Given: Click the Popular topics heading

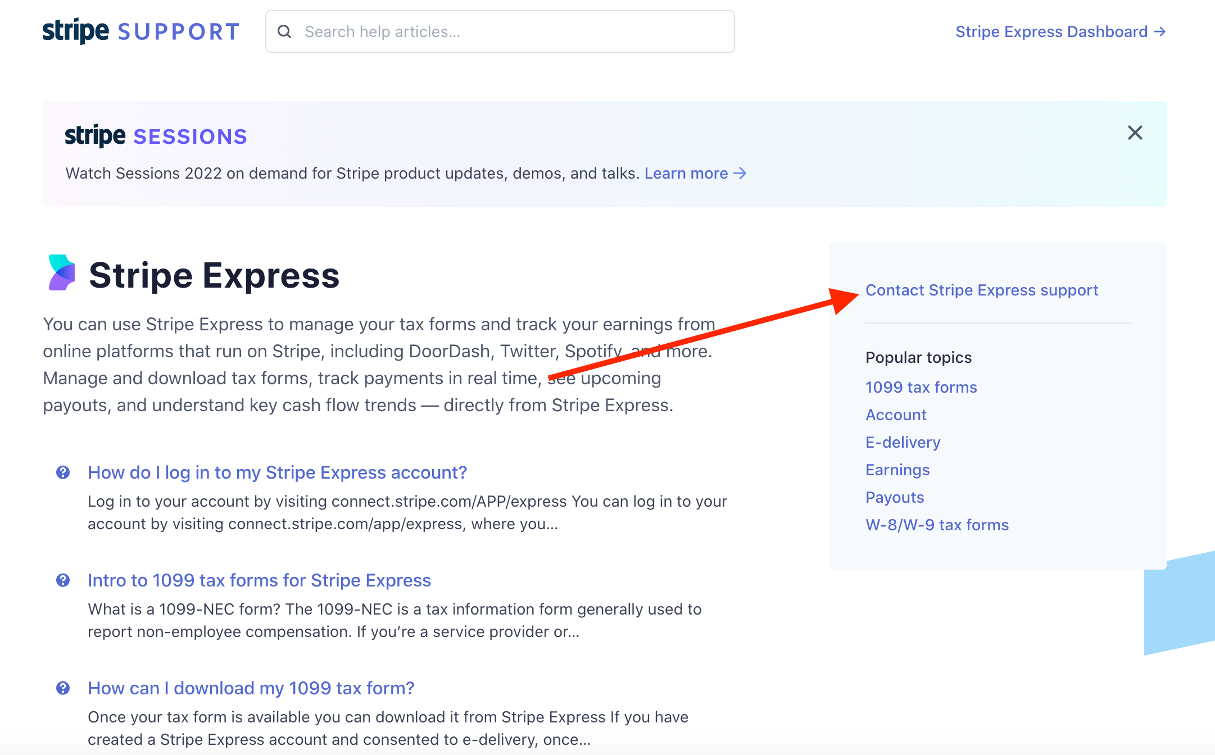Looking at the screenshot, I should point(918,357).
